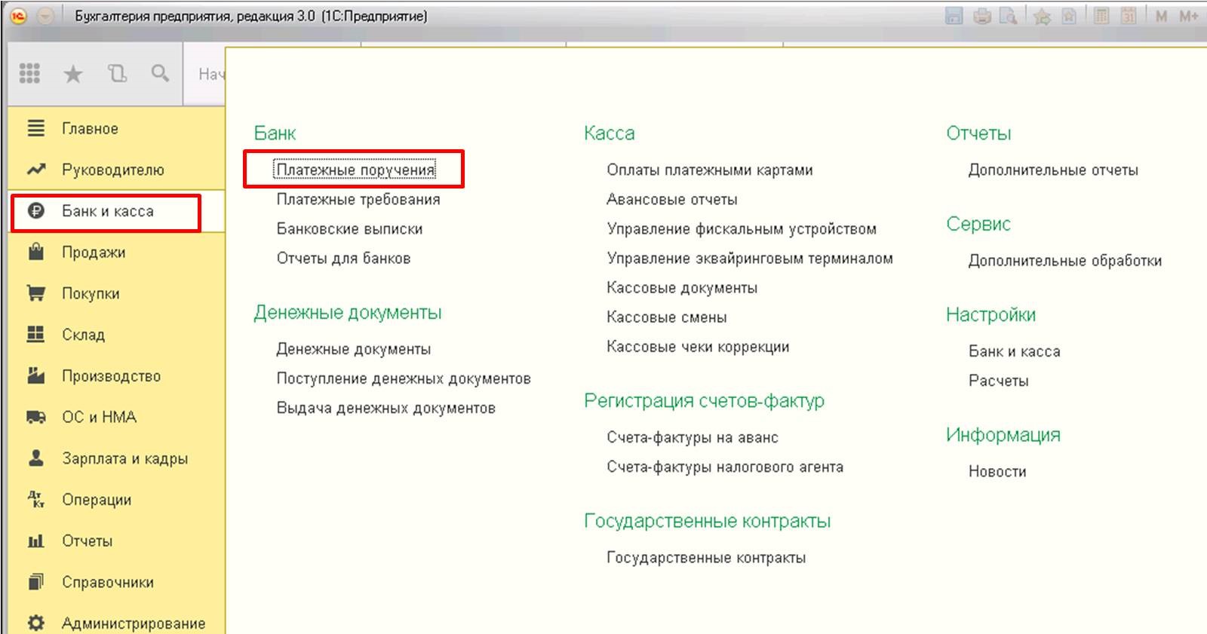The height and width of the screenshot is (634, 1207).
Task: Click the printer icon in title bar
Action: [x=981, y=16]
